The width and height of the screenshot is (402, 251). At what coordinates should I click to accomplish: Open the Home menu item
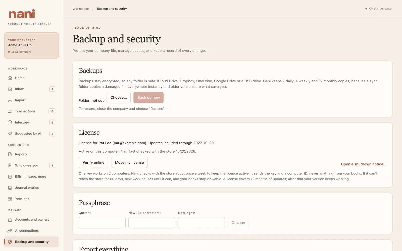pyautogui.click(x=31, y=78)
